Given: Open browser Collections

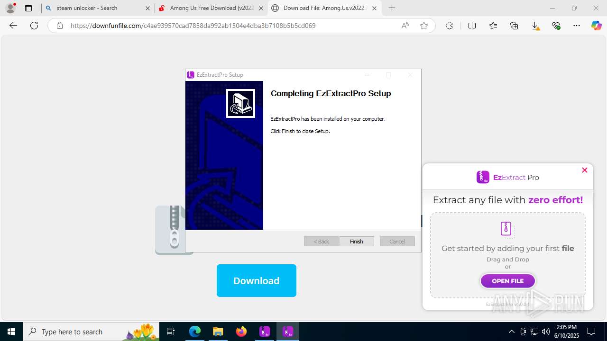Looking at the screenshot, I should [514, 26].
